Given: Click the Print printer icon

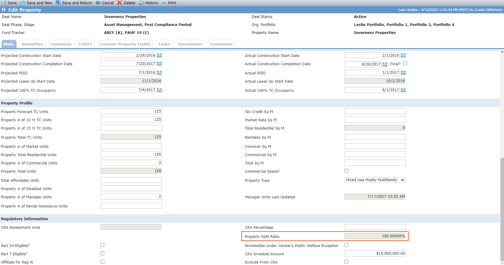Looking at the screenshot, I should pyautogui.click(x=164, y=3).
